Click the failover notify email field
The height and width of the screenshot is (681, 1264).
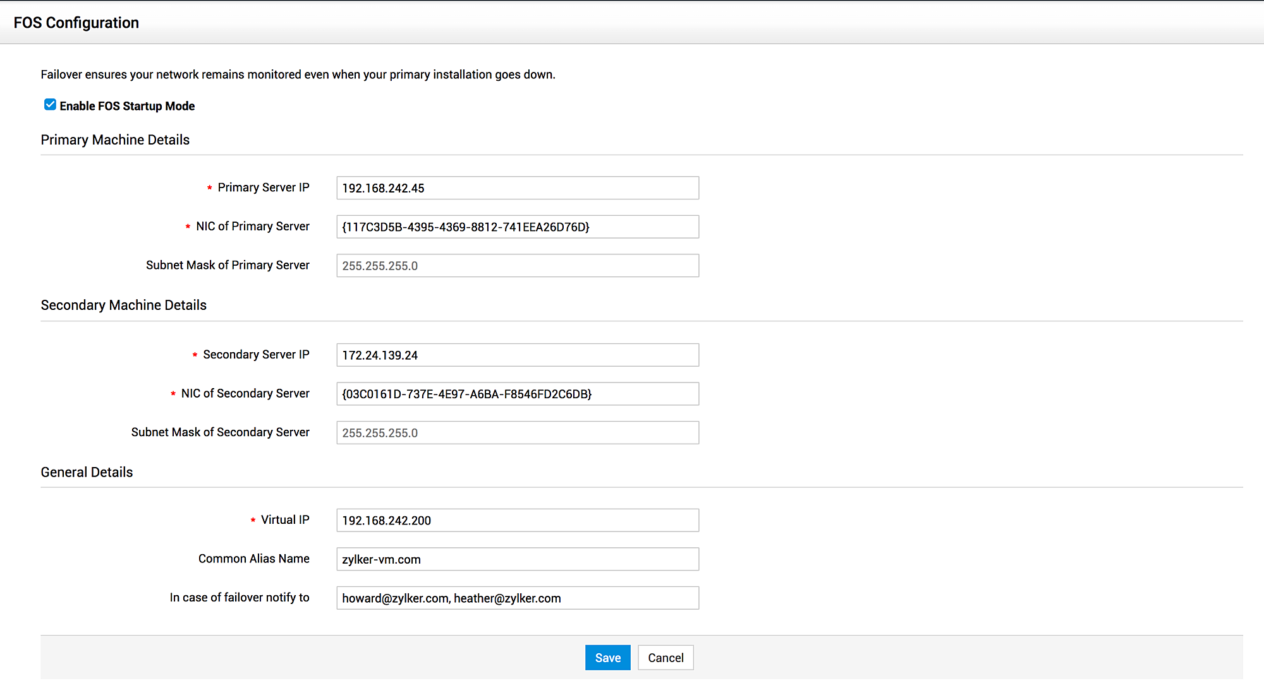(x=518, y=598)
